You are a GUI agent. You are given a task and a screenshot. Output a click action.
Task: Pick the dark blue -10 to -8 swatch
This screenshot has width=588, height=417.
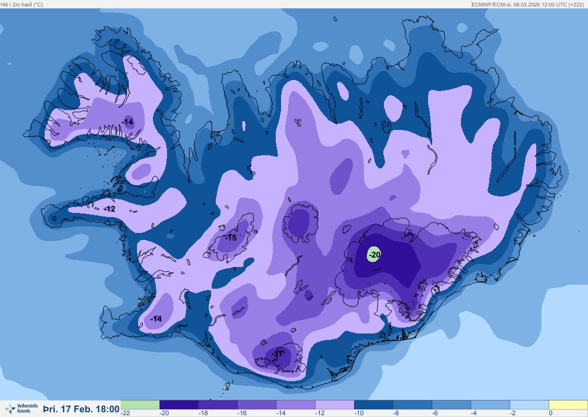tap(373, 405)
